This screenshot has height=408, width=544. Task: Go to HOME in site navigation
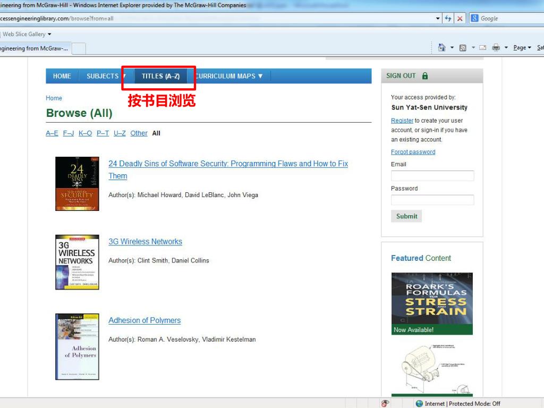click(x=62, y=76)
